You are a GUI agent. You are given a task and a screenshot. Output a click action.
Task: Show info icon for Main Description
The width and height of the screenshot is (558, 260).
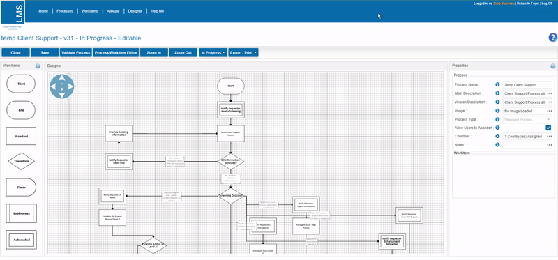[497, 93]
